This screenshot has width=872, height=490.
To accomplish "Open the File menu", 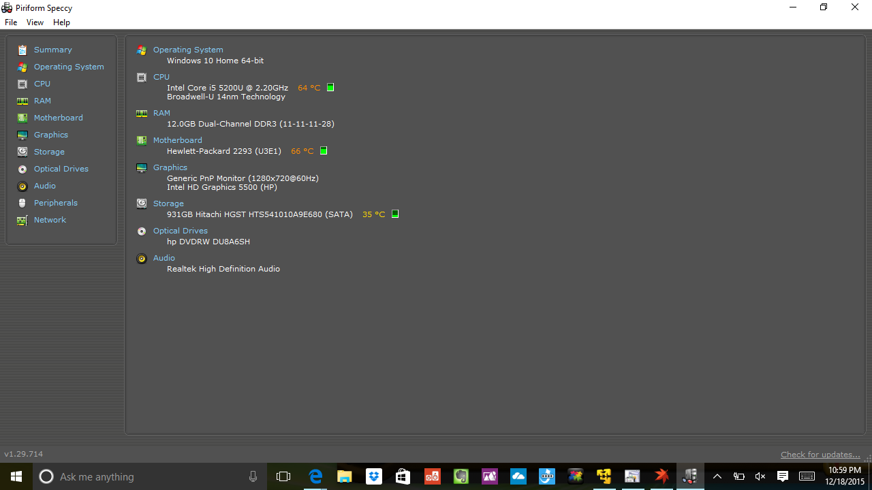I will tap(11, 22).
